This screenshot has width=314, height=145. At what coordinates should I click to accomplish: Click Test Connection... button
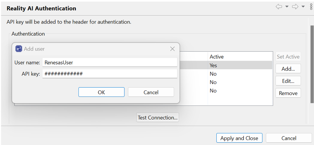point(158,118)
